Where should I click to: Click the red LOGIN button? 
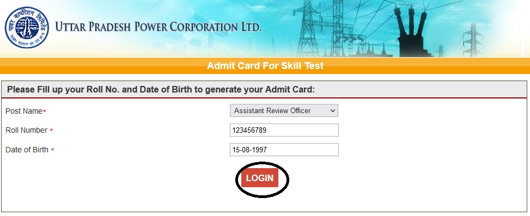[x=260, y=178]
